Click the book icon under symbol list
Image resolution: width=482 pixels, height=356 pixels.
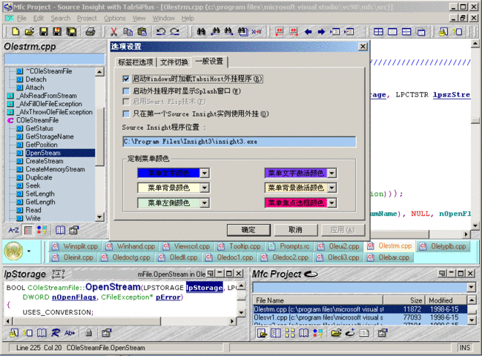[60, 230]
